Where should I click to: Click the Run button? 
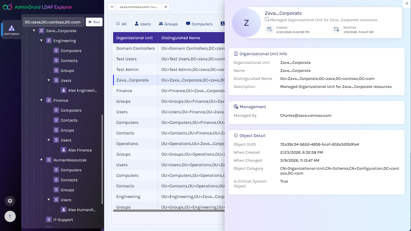(x=94, y=22)
